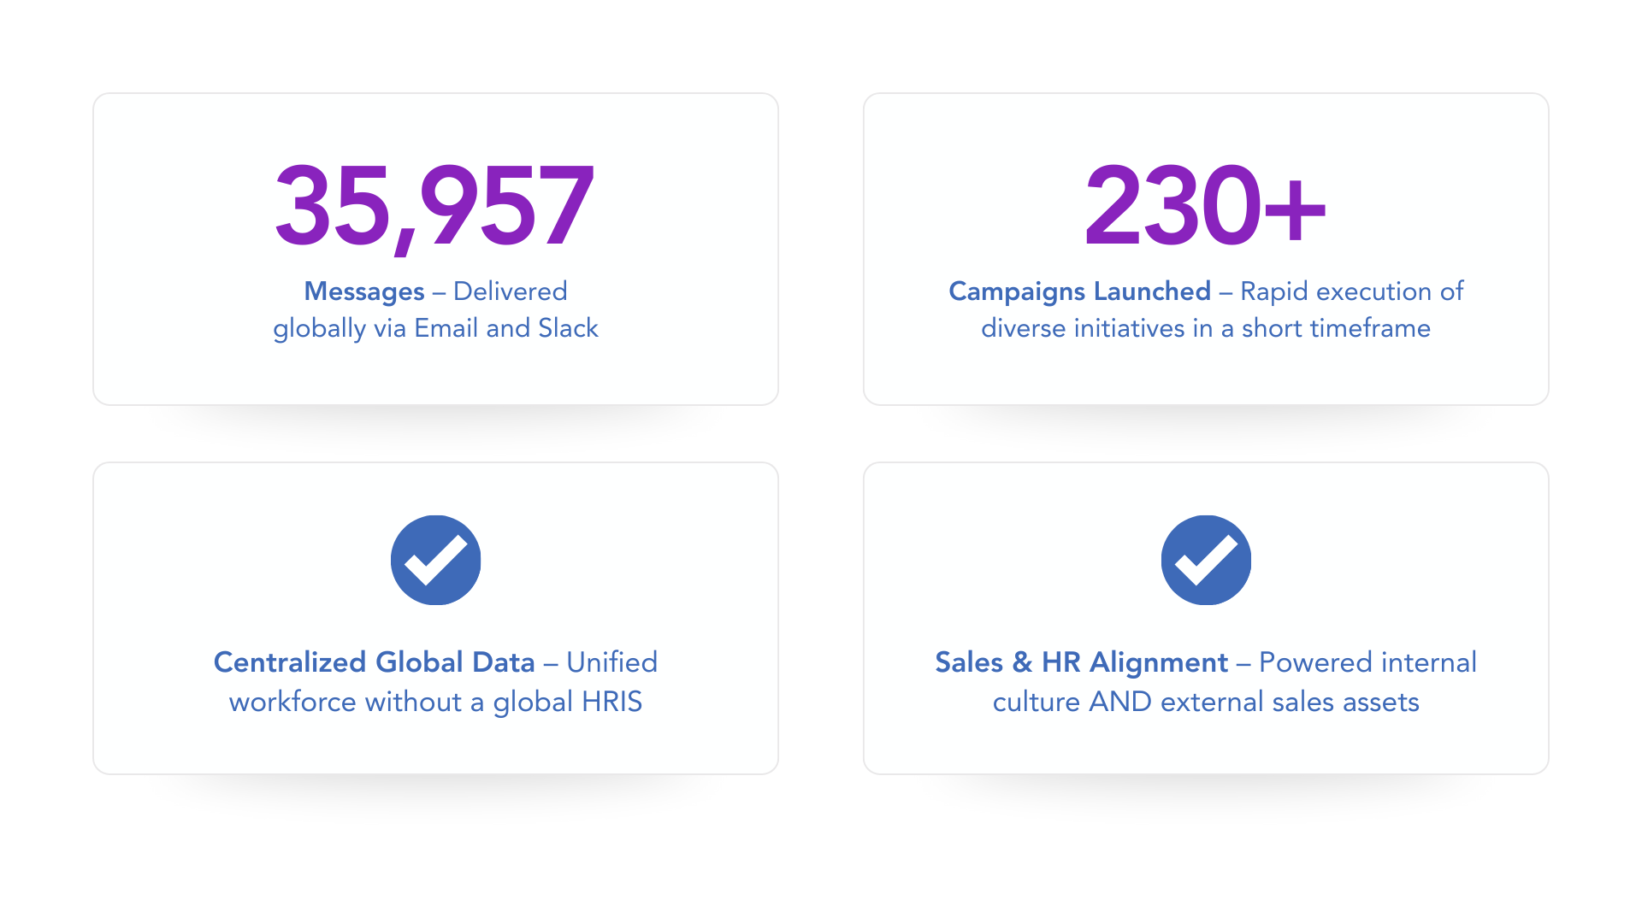Open the Centralized Global Data heading
Image resolution: width=1642 pixels, height=923 pixels.
375,662
